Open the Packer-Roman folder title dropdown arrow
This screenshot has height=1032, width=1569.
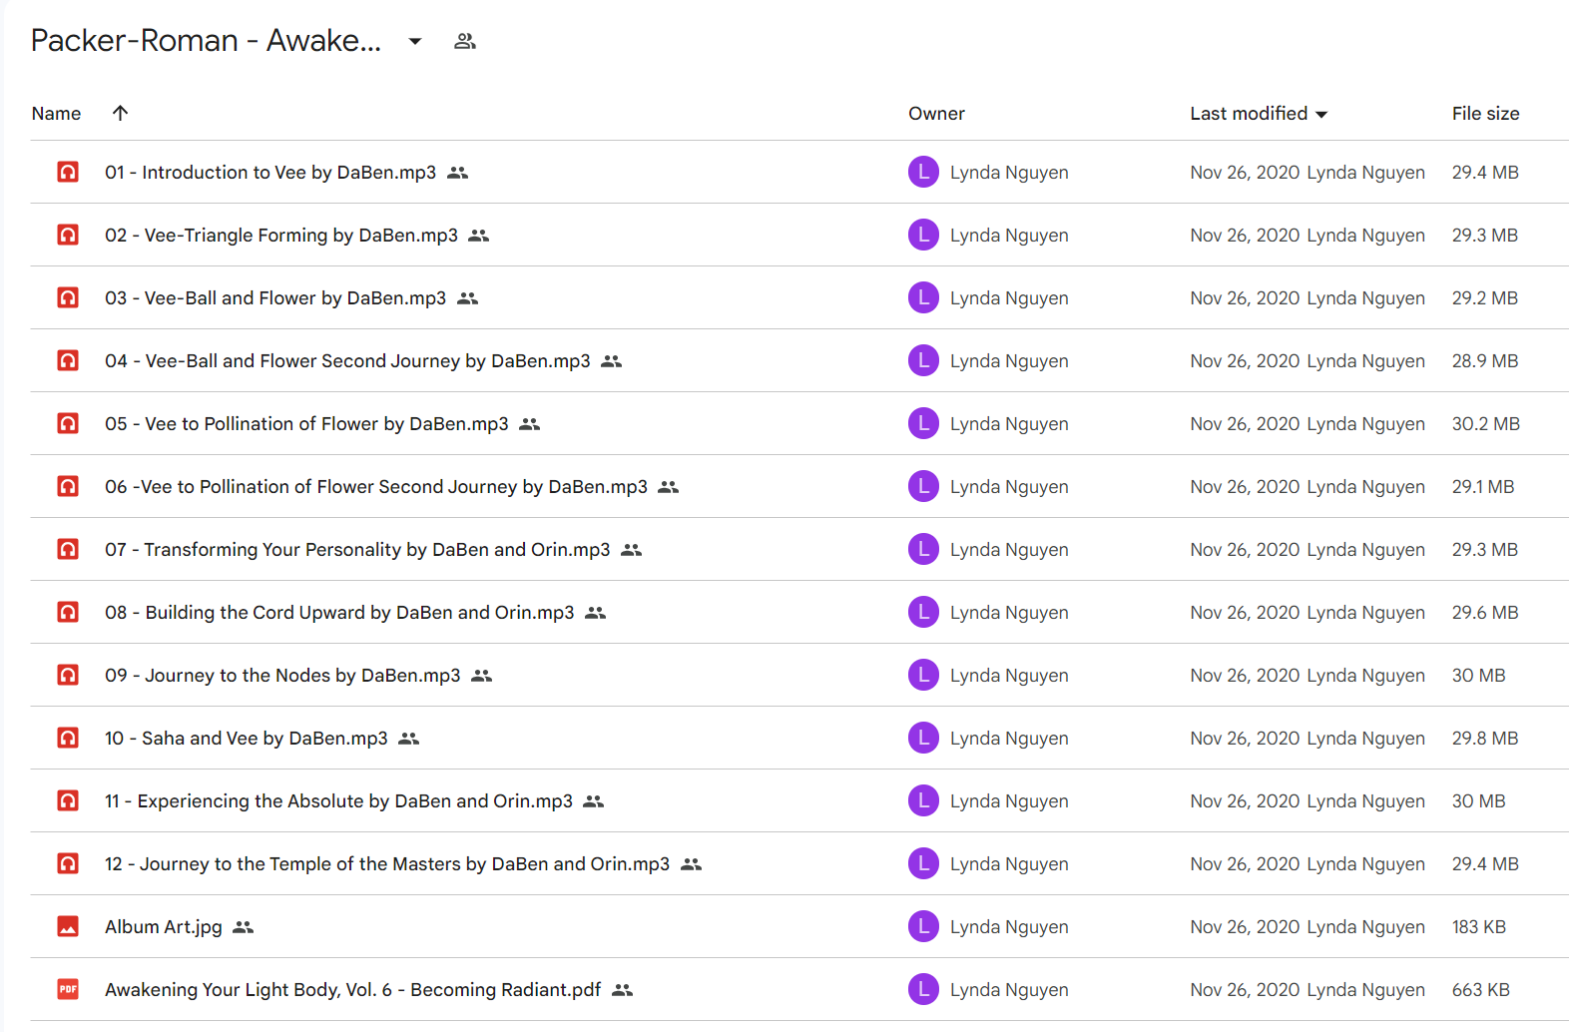415,41
